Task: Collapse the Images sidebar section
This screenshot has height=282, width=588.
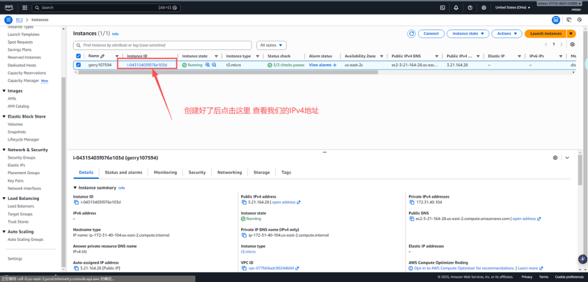Action: (x=4, y=91)
